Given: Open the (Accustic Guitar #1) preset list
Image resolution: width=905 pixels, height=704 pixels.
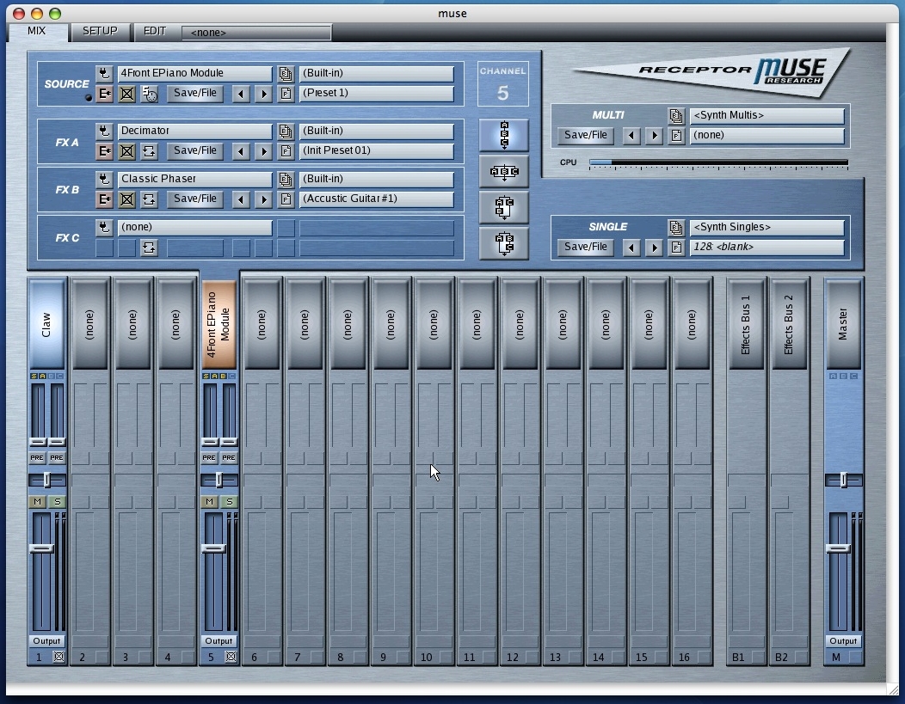Looking at the screenshot, I should [376, 199].
